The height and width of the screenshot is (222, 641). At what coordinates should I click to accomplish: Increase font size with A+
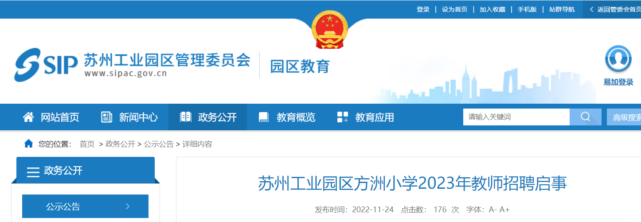[505, 210]
